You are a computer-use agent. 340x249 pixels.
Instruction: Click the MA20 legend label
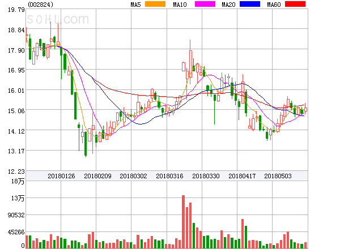(x=228, y=5)
